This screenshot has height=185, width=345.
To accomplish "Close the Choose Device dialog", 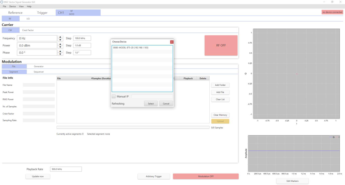I will click(172, 42).
